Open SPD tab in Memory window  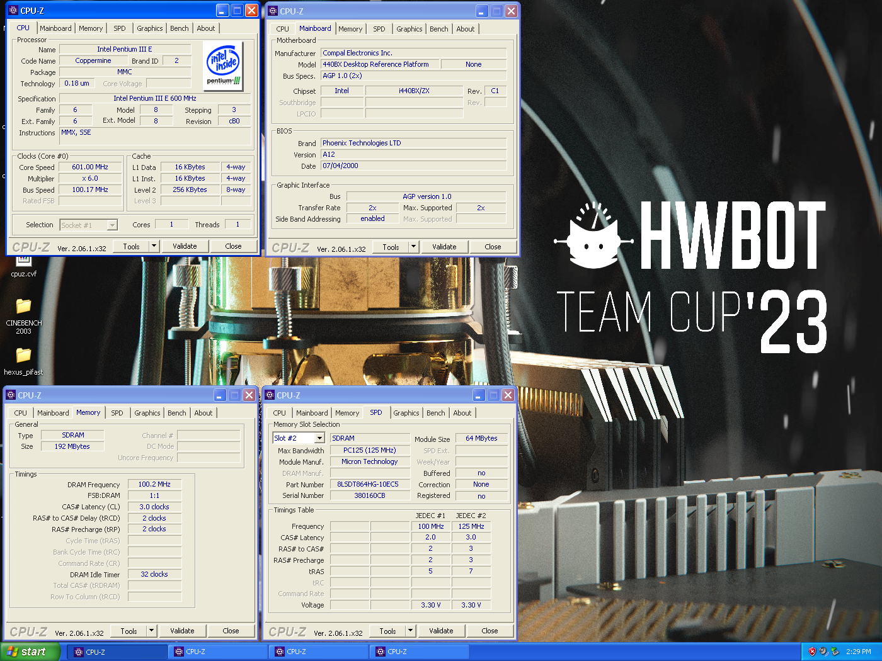(117, 413)
